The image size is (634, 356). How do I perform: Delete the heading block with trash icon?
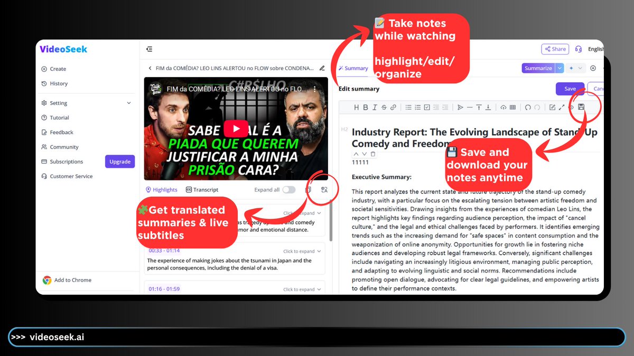point(373,154)
